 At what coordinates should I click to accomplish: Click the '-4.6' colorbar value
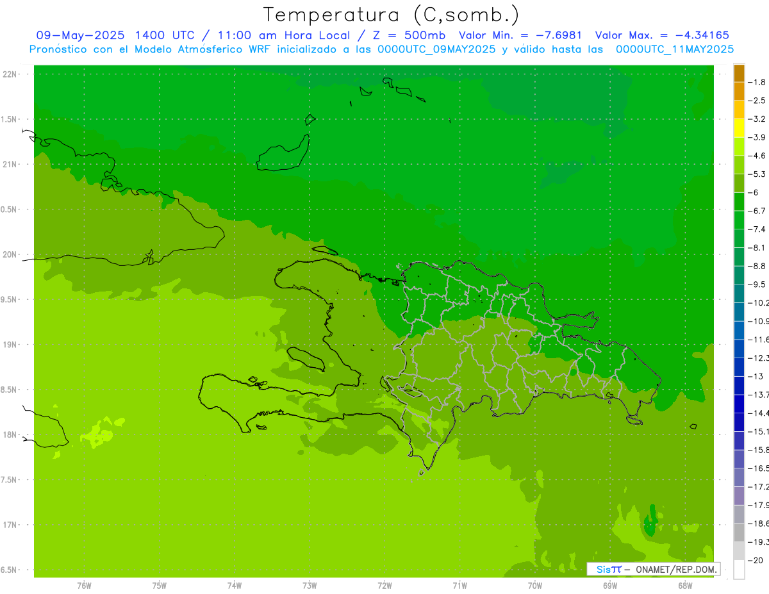click(756, 156)
